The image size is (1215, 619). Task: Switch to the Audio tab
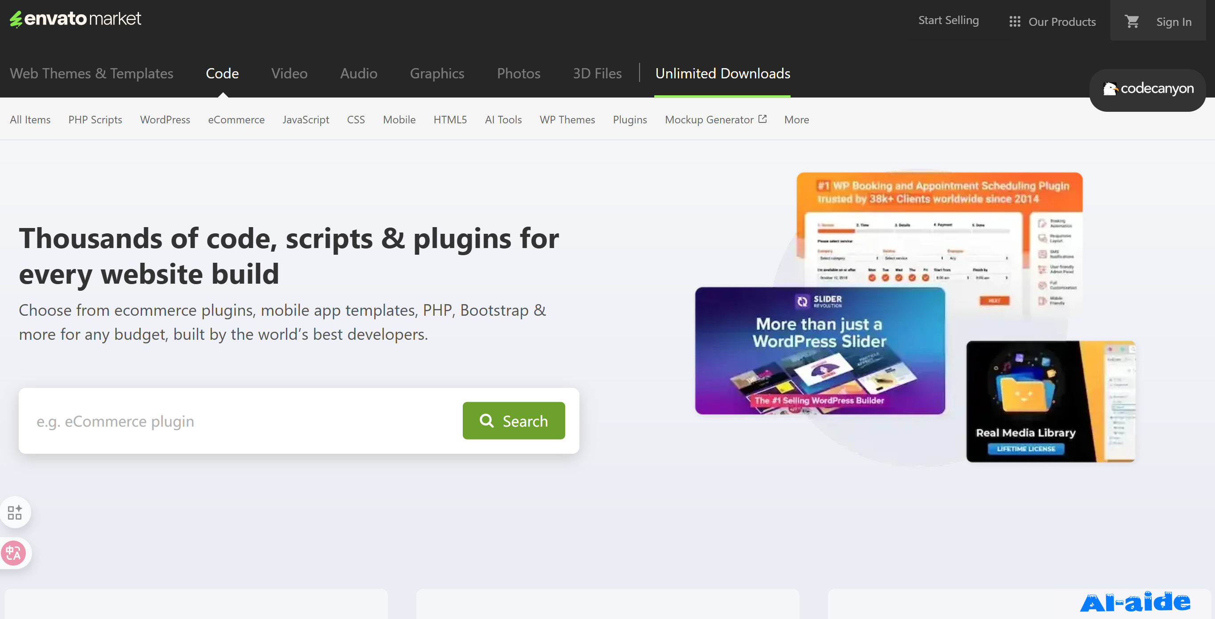359,73
